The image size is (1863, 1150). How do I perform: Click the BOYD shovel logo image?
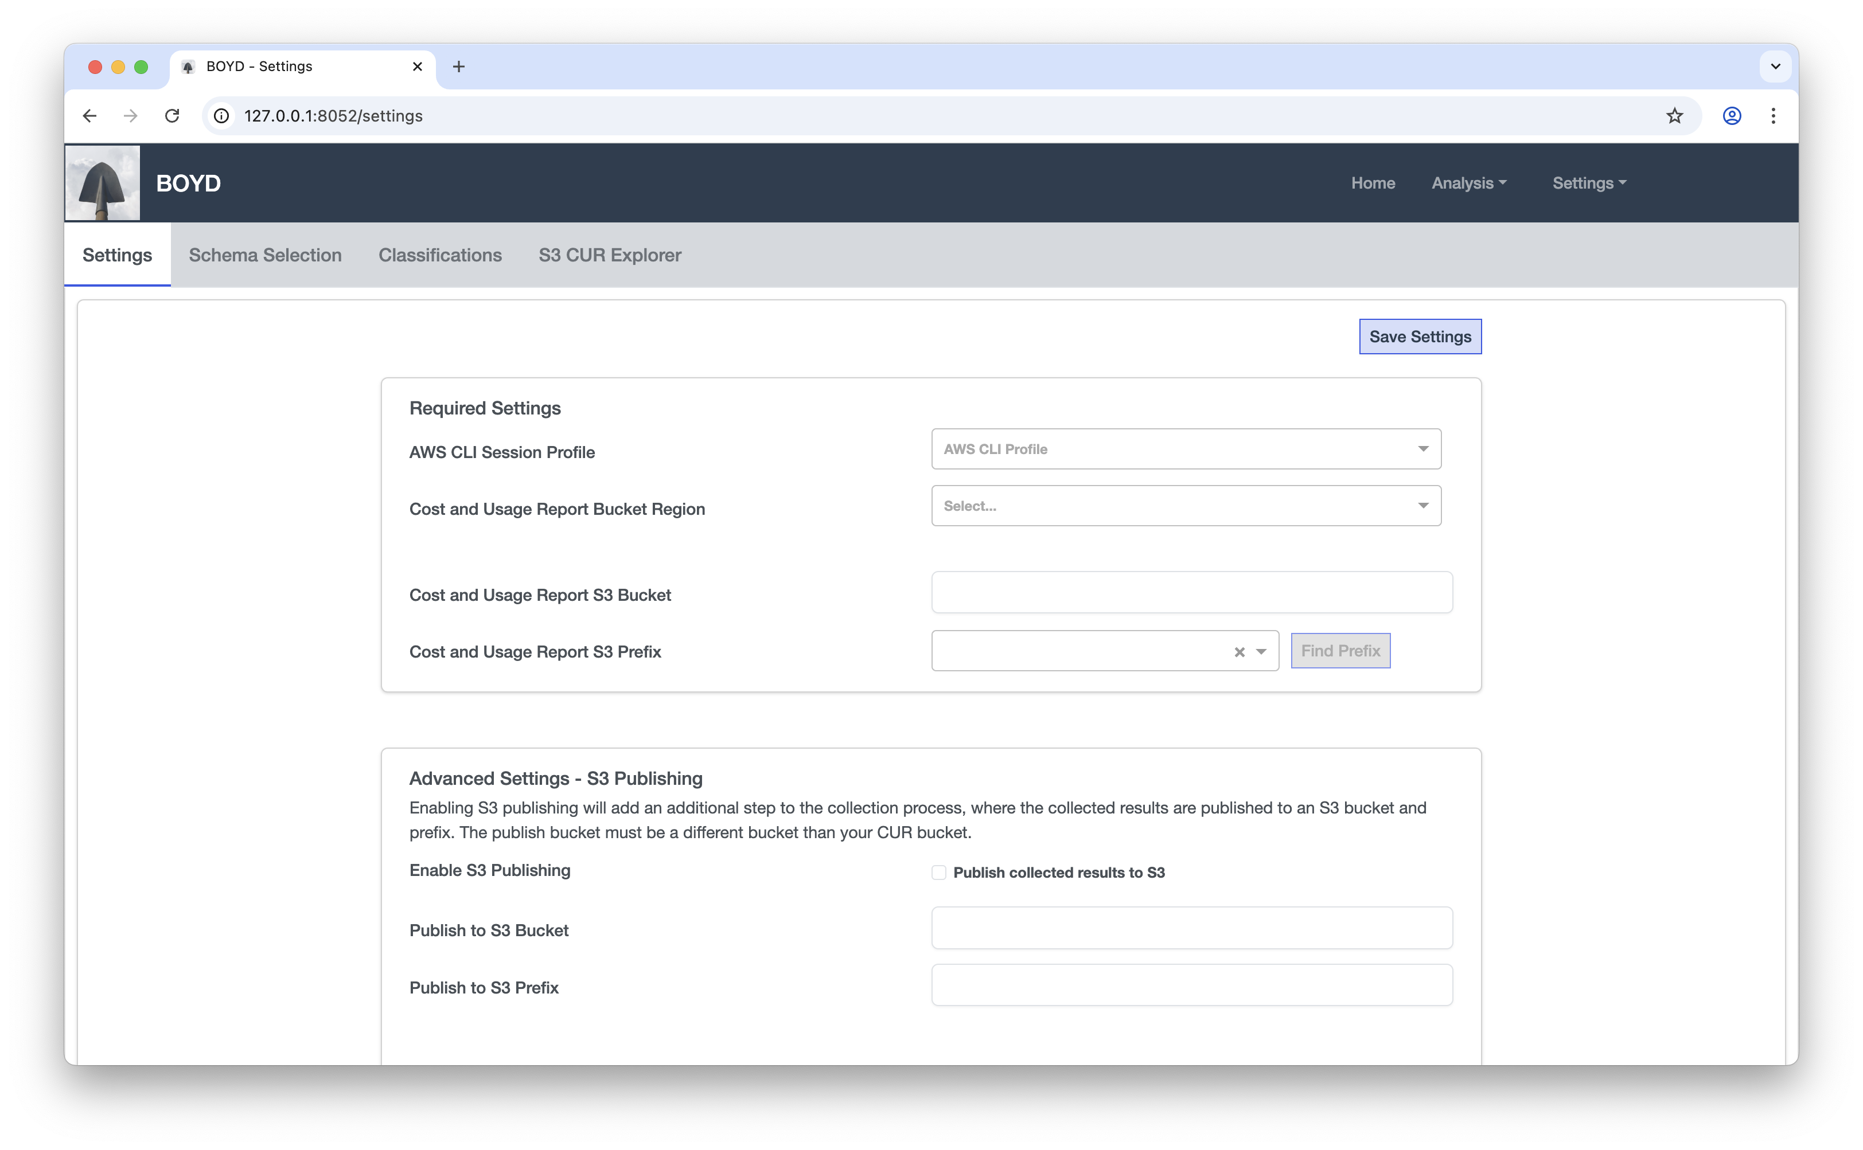coord(102,182)
